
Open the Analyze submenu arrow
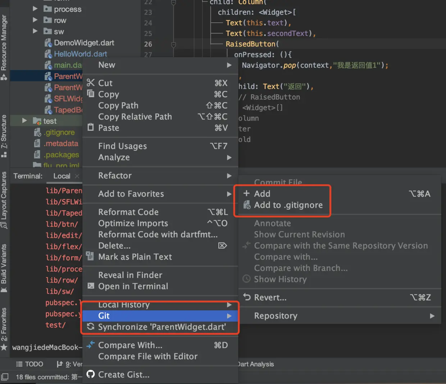pyautogui.click(x=229, y=157)
